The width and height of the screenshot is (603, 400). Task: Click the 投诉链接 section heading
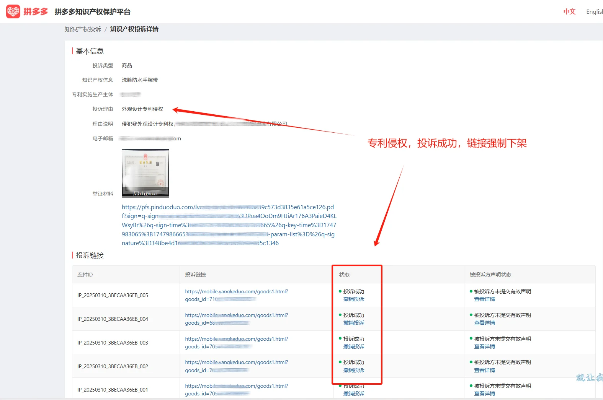(90, 255)
